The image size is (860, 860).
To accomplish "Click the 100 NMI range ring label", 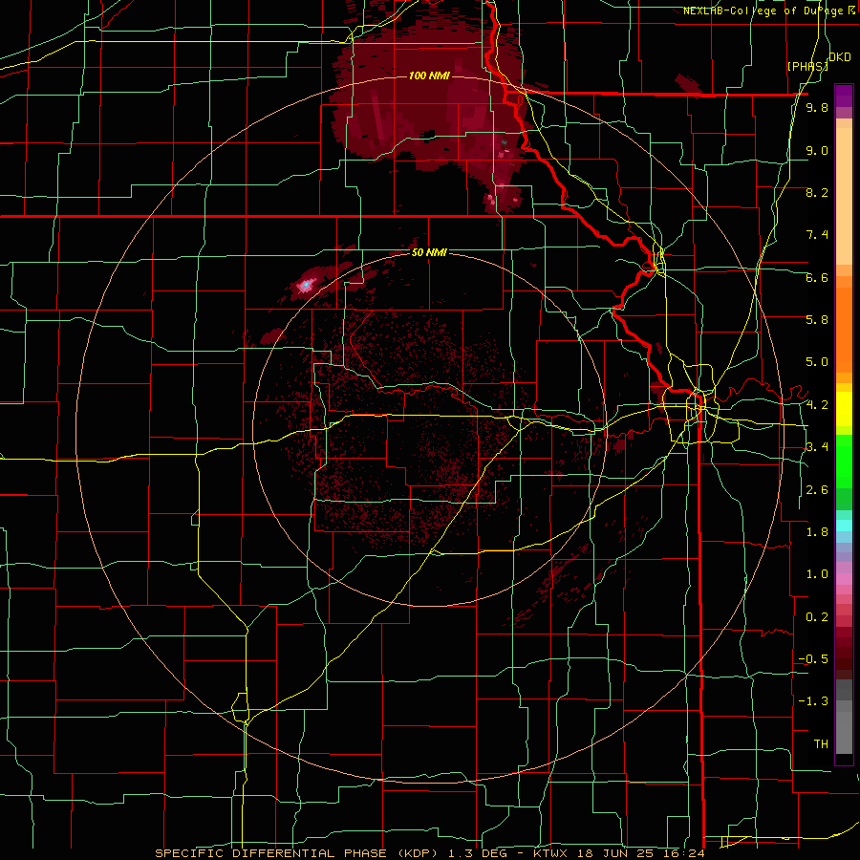I will pyautogui.click(x=429, y=75).
